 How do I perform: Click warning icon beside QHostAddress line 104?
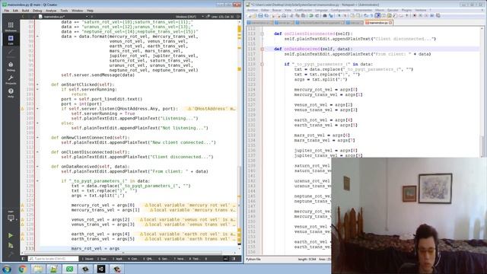tap(22, 109)
